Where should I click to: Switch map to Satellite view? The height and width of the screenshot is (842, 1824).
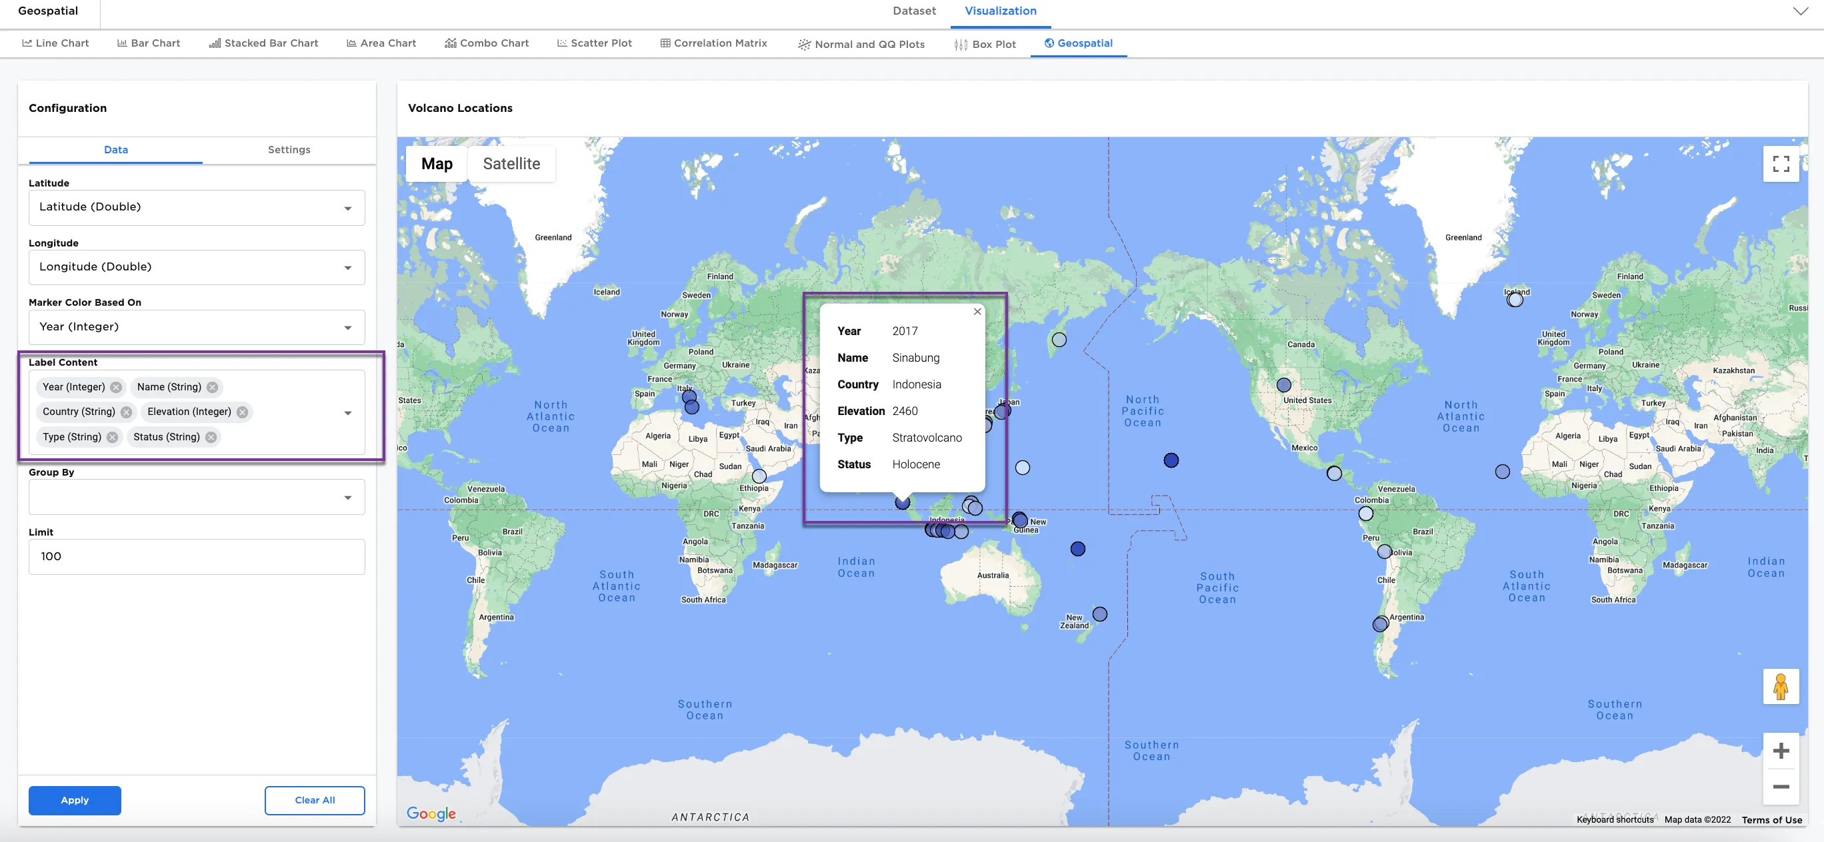click(511, 164)
